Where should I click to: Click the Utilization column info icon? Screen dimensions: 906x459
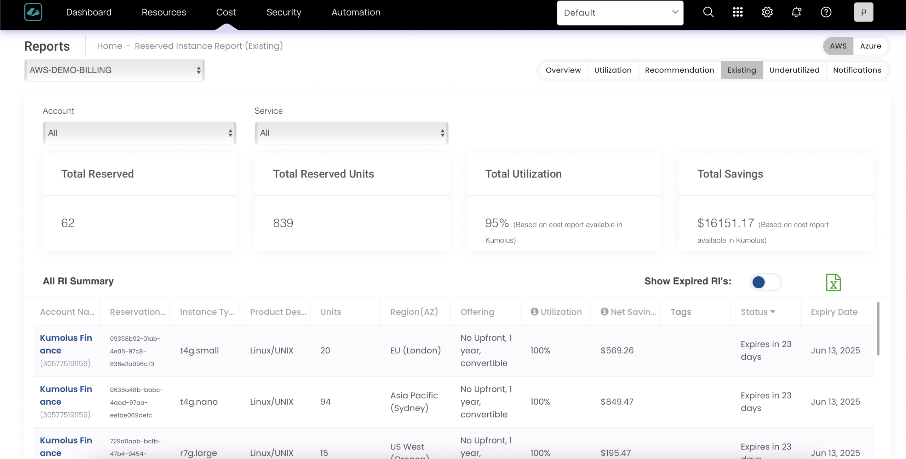534,312
